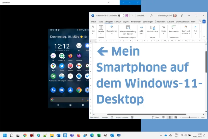Show hidden system tray icons

161,135
